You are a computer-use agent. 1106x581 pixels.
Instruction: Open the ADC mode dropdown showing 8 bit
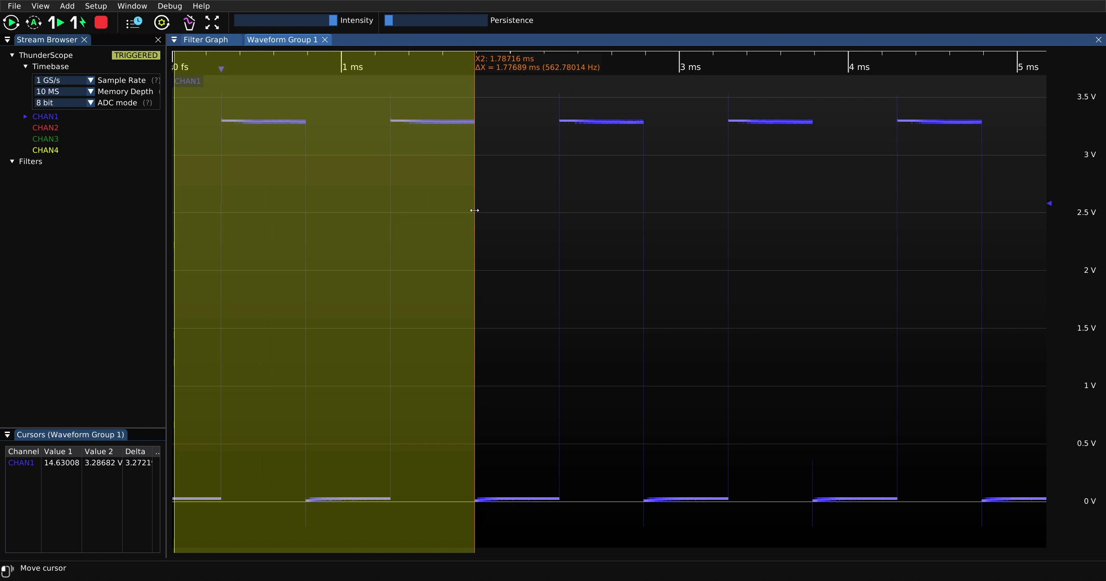(64, 103)
